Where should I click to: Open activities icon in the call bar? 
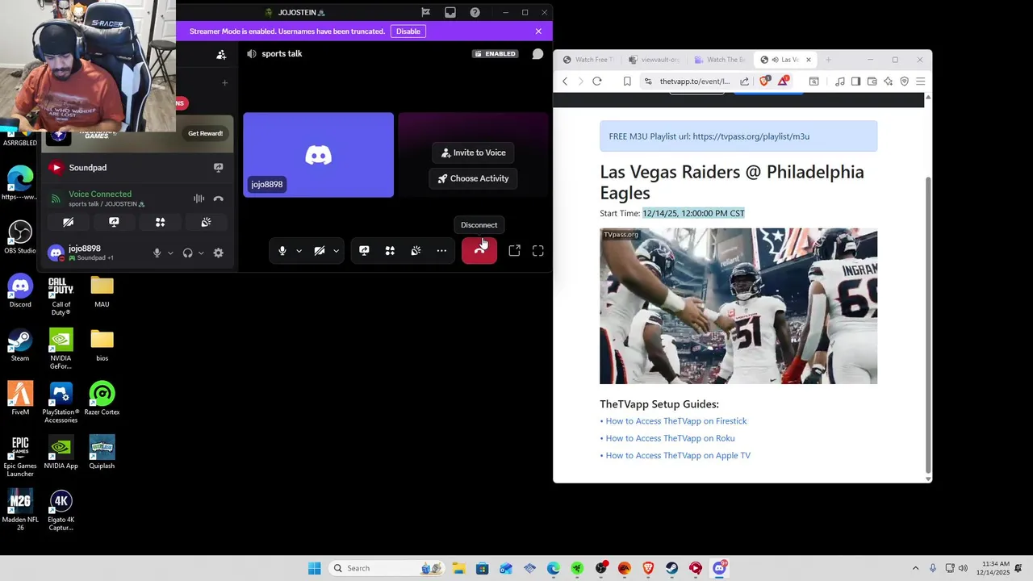pyautogui.click(x=390, y=251)
